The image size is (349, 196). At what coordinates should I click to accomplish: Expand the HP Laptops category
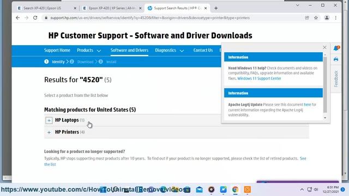pos(49,120)
